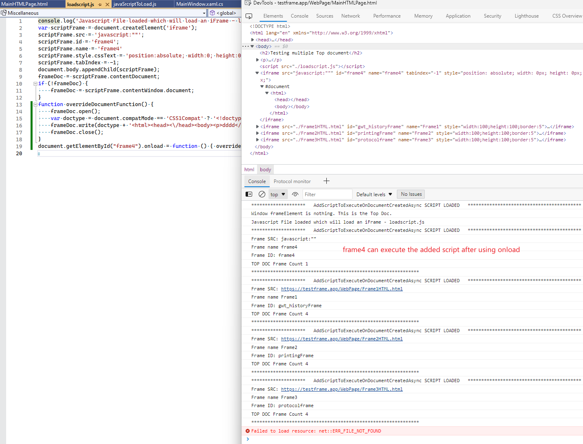The image size is (583, 444).
Task: Collapse the overrideDocumentFunction at line 13
Action: [x=35, y=104]
